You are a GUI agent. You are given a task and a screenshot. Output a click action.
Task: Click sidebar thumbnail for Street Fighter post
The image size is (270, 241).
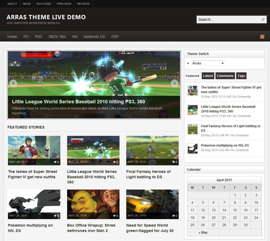pos(193,91)
